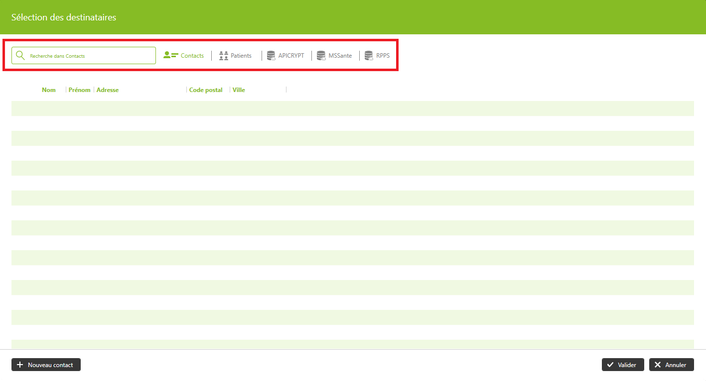706x381 pixels.
Task: Click the Contacts person icon
Action: point(170,56)
